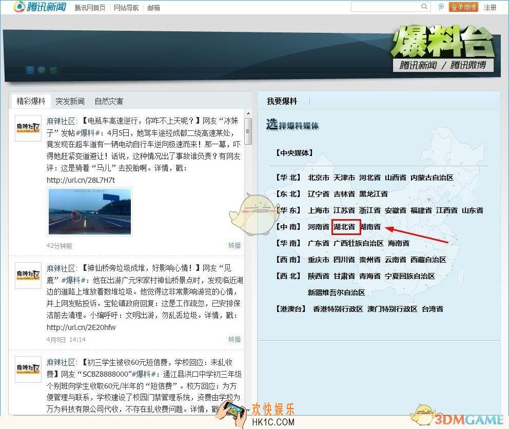Click the 登录微博 button
509x429 pixels.
point(463,7)
